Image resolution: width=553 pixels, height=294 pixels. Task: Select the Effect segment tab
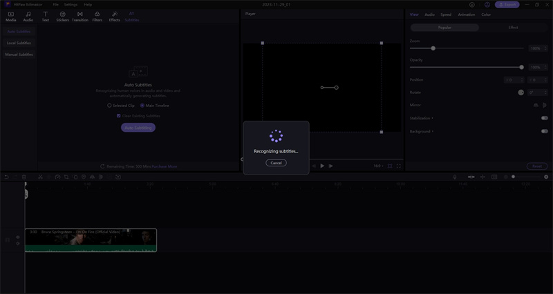click(x=513, y=28)
